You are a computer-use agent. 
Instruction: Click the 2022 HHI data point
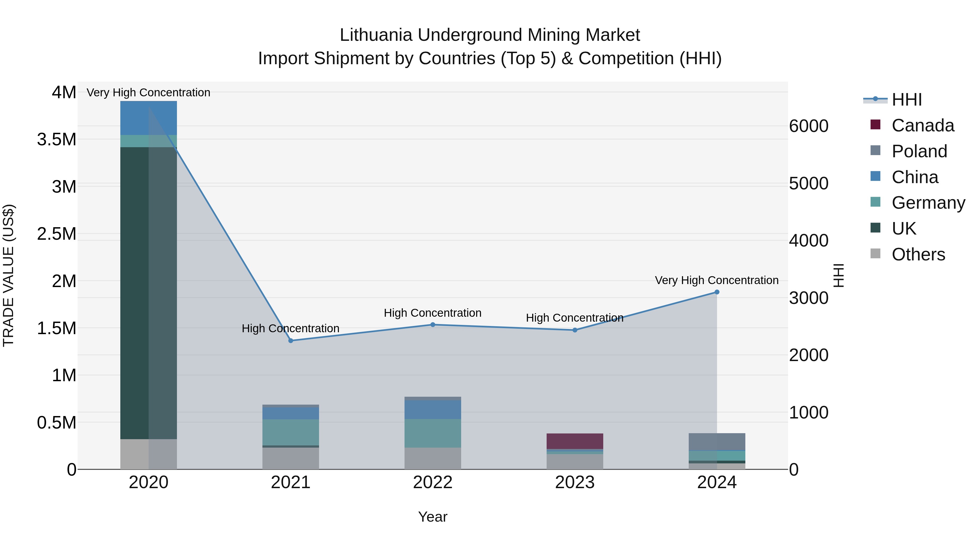click(433, 325)
